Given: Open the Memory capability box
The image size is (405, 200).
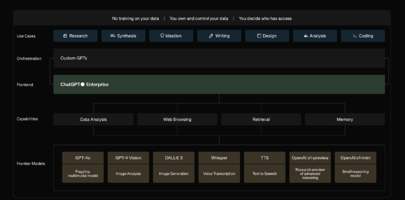Looking at the screenshot, I should [x=345, y=119].
